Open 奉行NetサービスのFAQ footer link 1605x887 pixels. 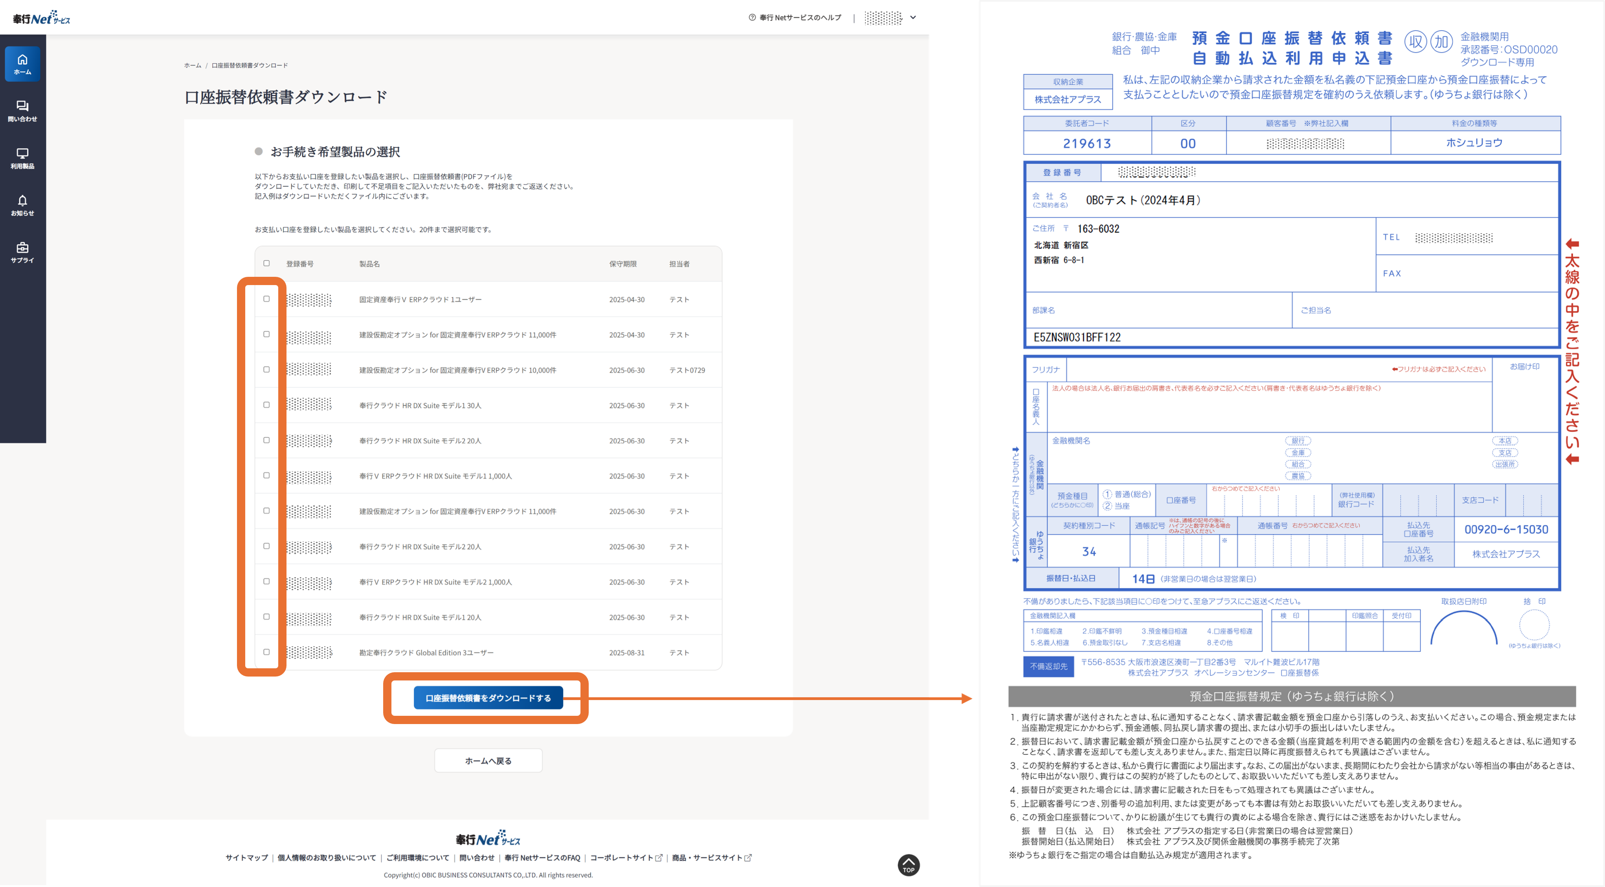[542, 858]
